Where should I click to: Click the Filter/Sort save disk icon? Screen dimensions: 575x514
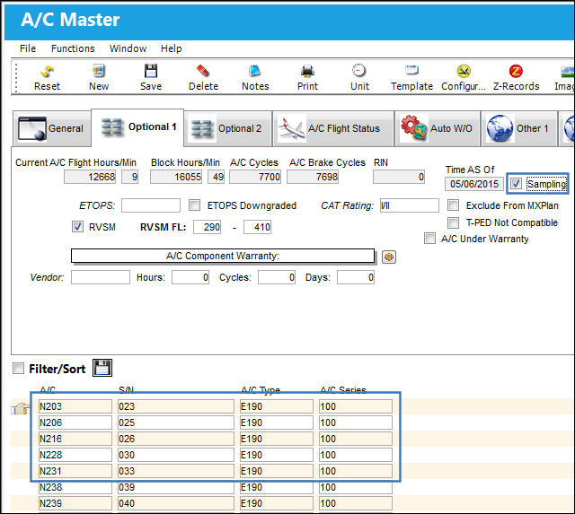tap(102, 368)
